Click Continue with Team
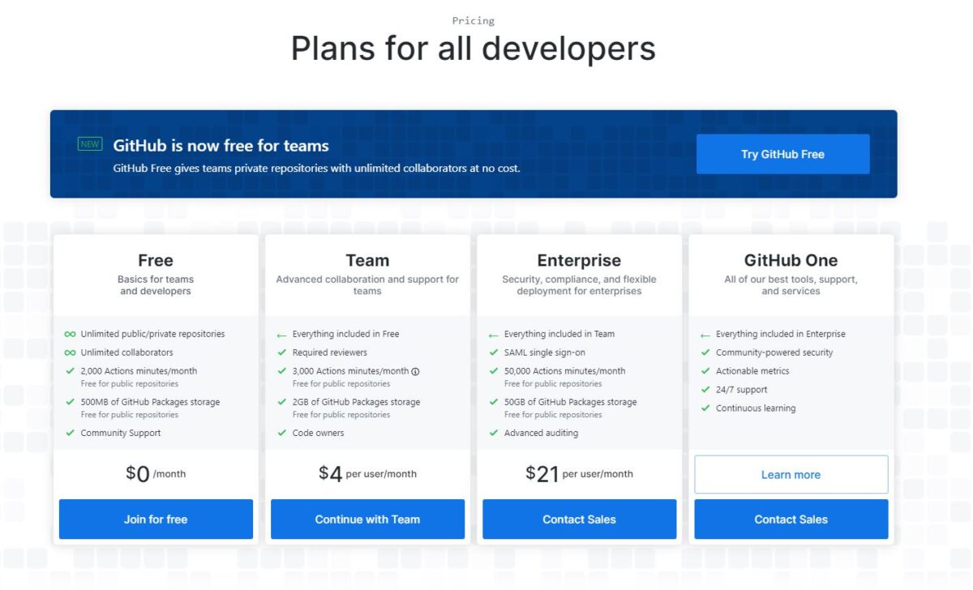 click(x=367, y=519)
